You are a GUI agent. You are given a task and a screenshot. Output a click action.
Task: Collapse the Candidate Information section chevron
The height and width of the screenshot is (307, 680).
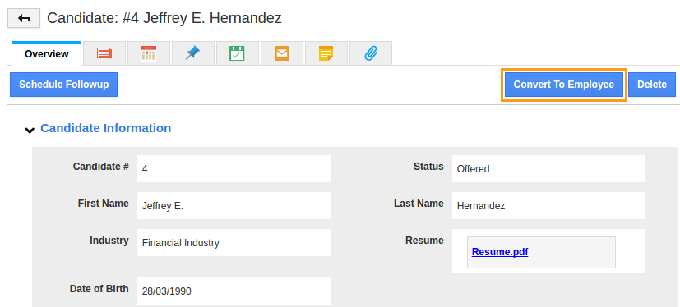click(x=30, y=130)
